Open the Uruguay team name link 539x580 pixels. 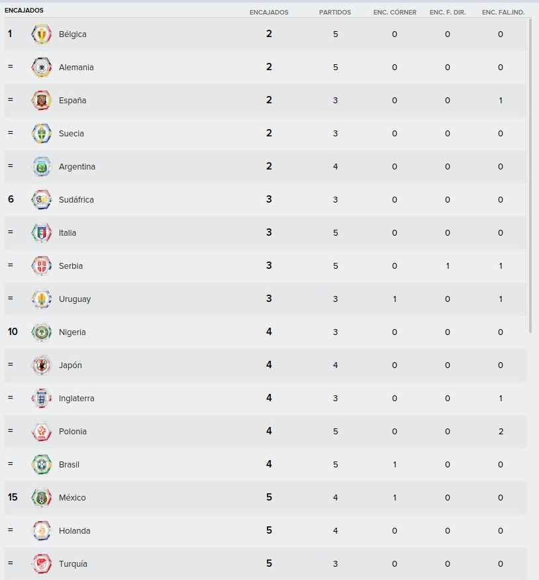[75, 299]
